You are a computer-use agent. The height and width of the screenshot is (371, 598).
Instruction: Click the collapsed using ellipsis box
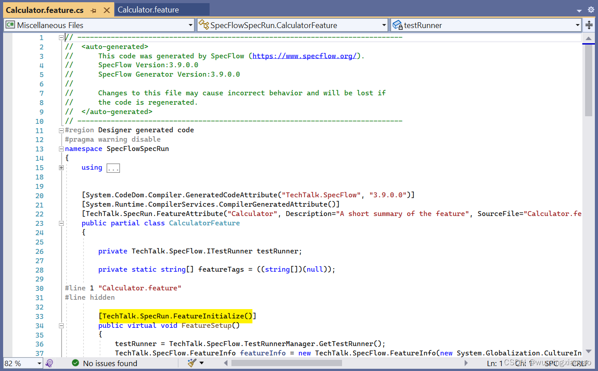click(x=113, y=168)
